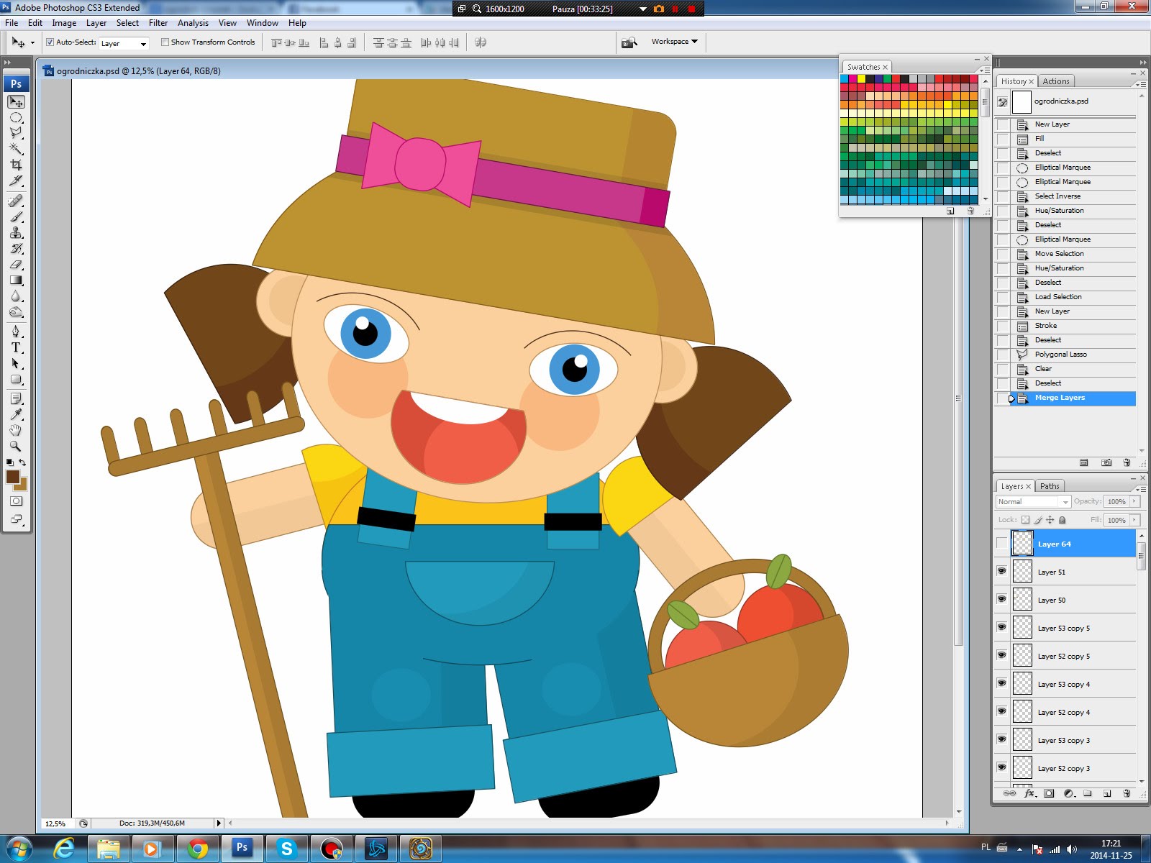Select the Crop tool

(x=16, y=165)
